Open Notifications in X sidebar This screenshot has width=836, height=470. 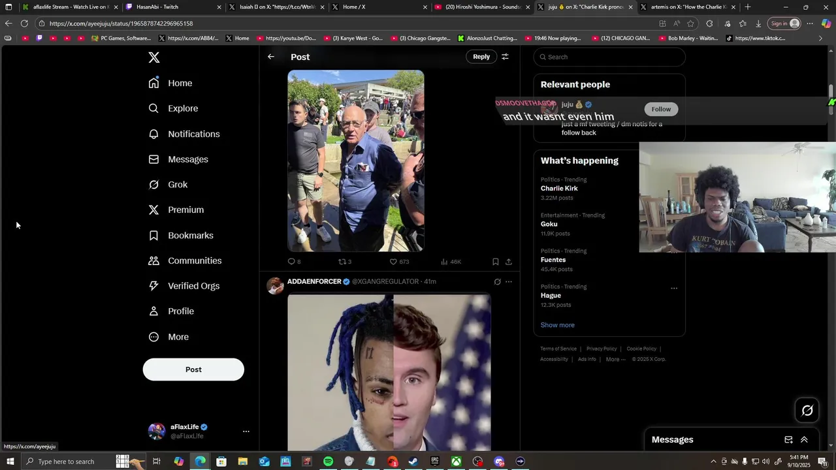pyautogui.click(x=184, y=134)
